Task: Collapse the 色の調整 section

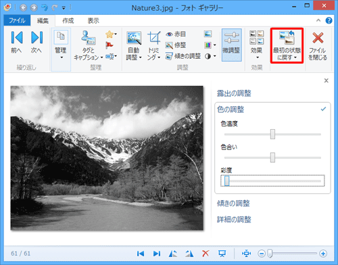Action: pos(231,110)
